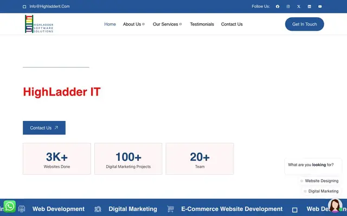The height and width of the screenshot is (216, 347).
Task: Open the WhatsApp chat icon
Action: (x=10, y=206)
